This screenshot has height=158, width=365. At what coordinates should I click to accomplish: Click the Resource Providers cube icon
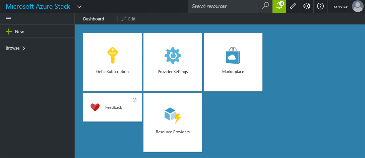tap(173, 115)
